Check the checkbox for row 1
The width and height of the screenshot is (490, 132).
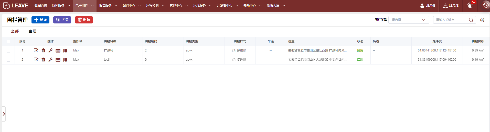coord(8,51)
